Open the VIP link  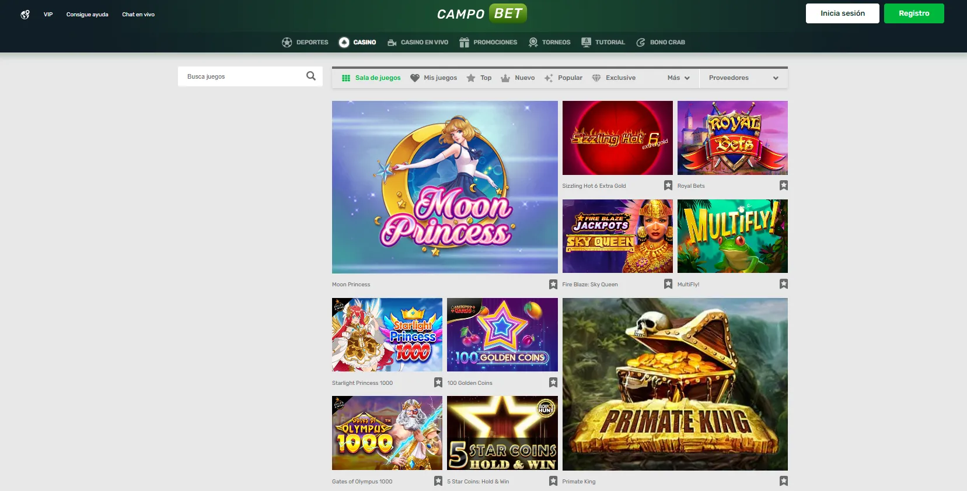point(48,15)
